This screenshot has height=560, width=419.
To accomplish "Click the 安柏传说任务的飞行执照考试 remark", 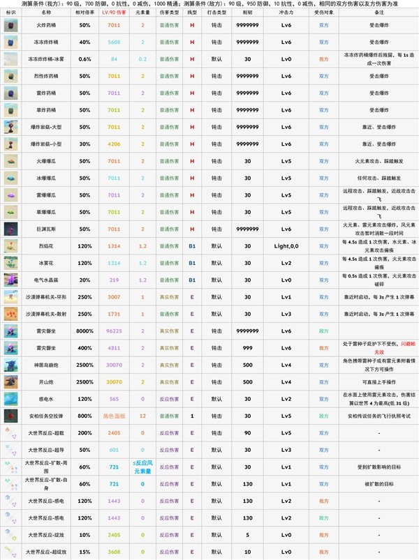I will 379,416.
